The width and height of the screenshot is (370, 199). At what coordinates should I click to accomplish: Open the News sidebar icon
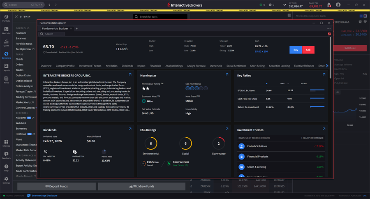pos(6,79)
